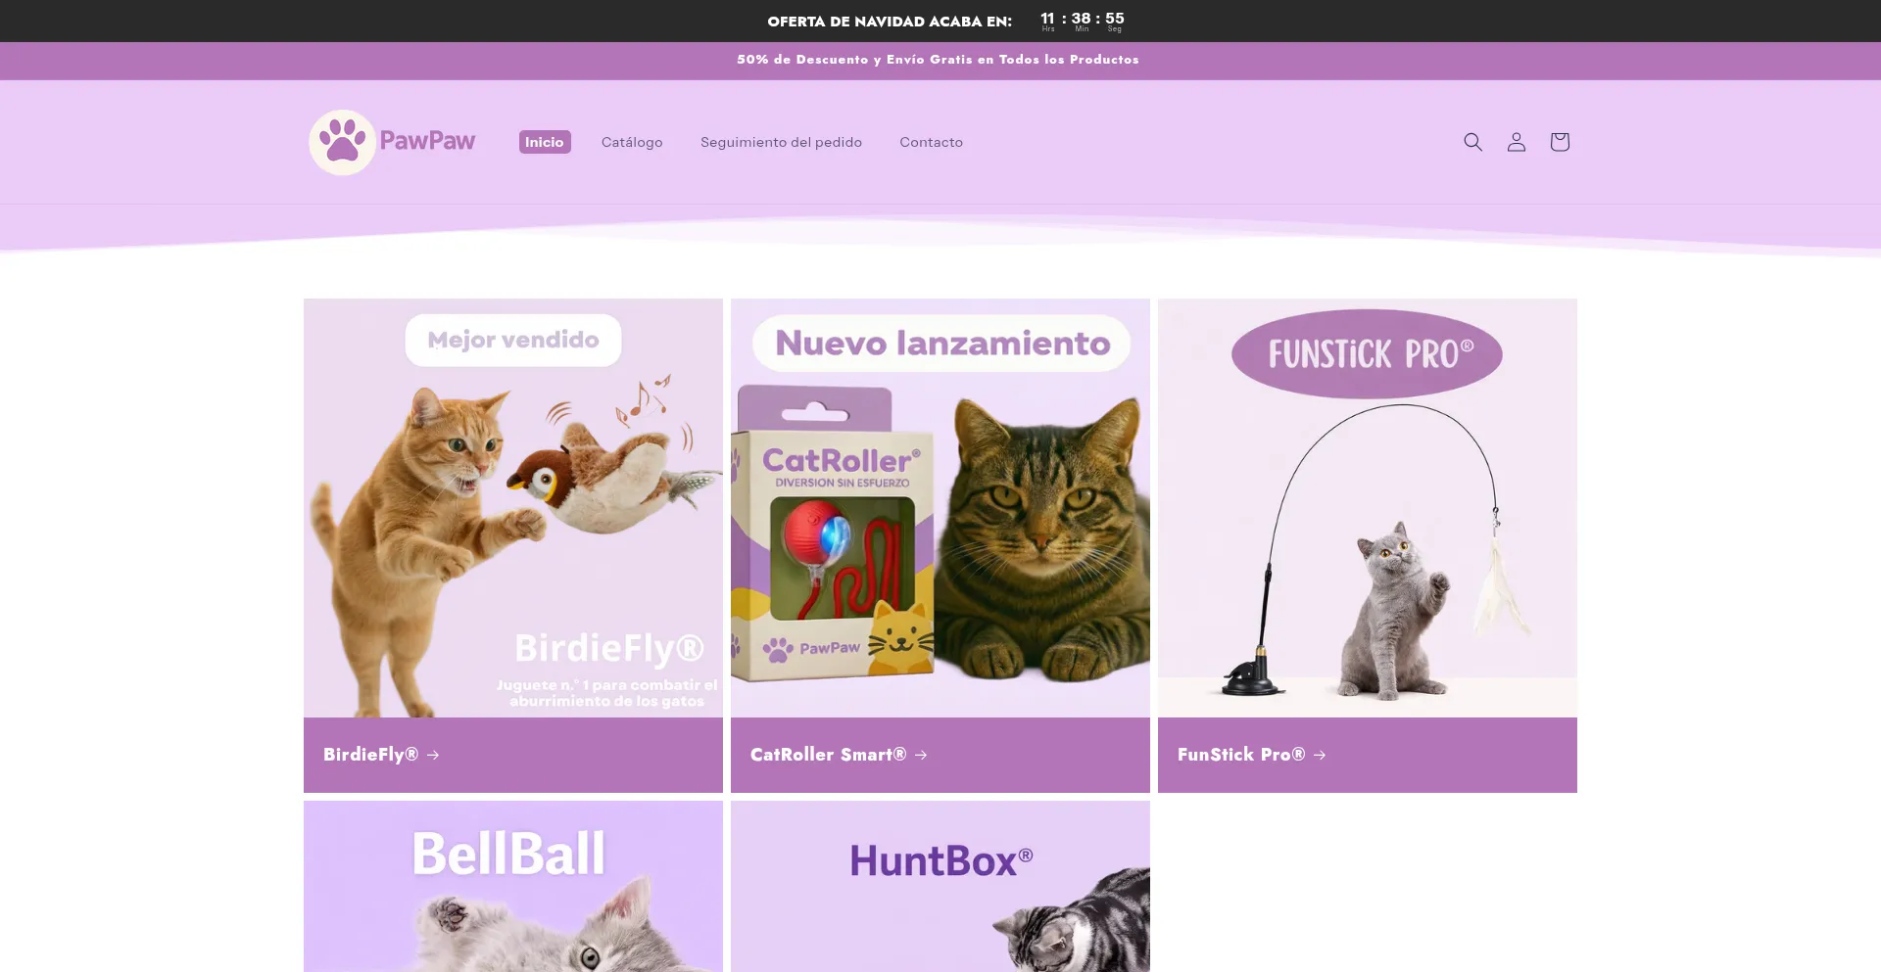Open the shopping cart icon
This screenshot has height=972, width=1881.
point(1560,142)
